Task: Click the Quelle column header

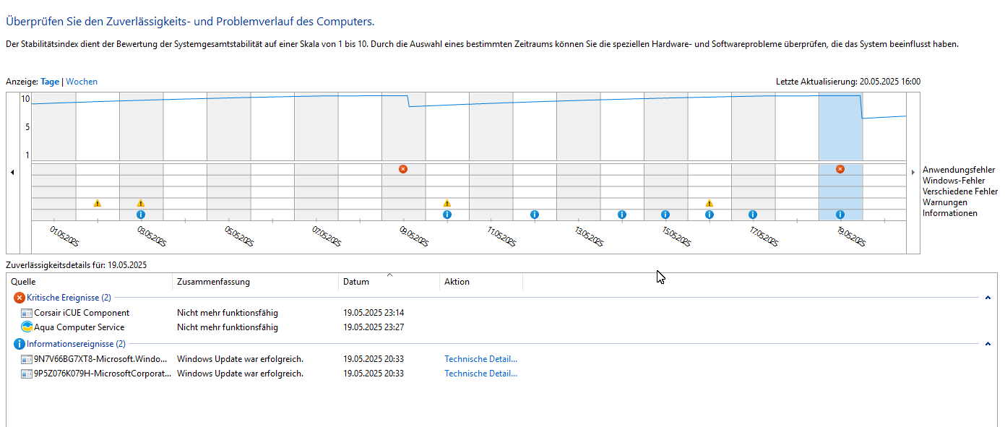Action: (x=23, y=282)
